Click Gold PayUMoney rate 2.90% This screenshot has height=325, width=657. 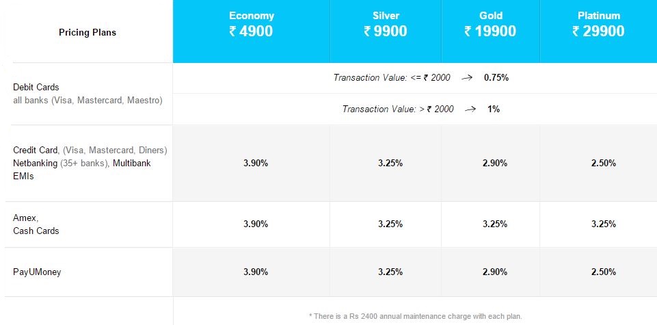495,272
